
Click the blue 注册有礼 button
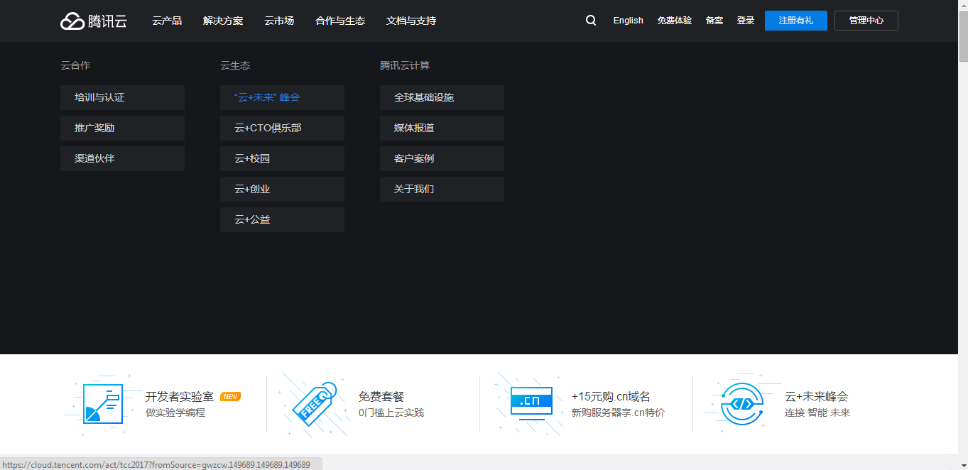796,21
